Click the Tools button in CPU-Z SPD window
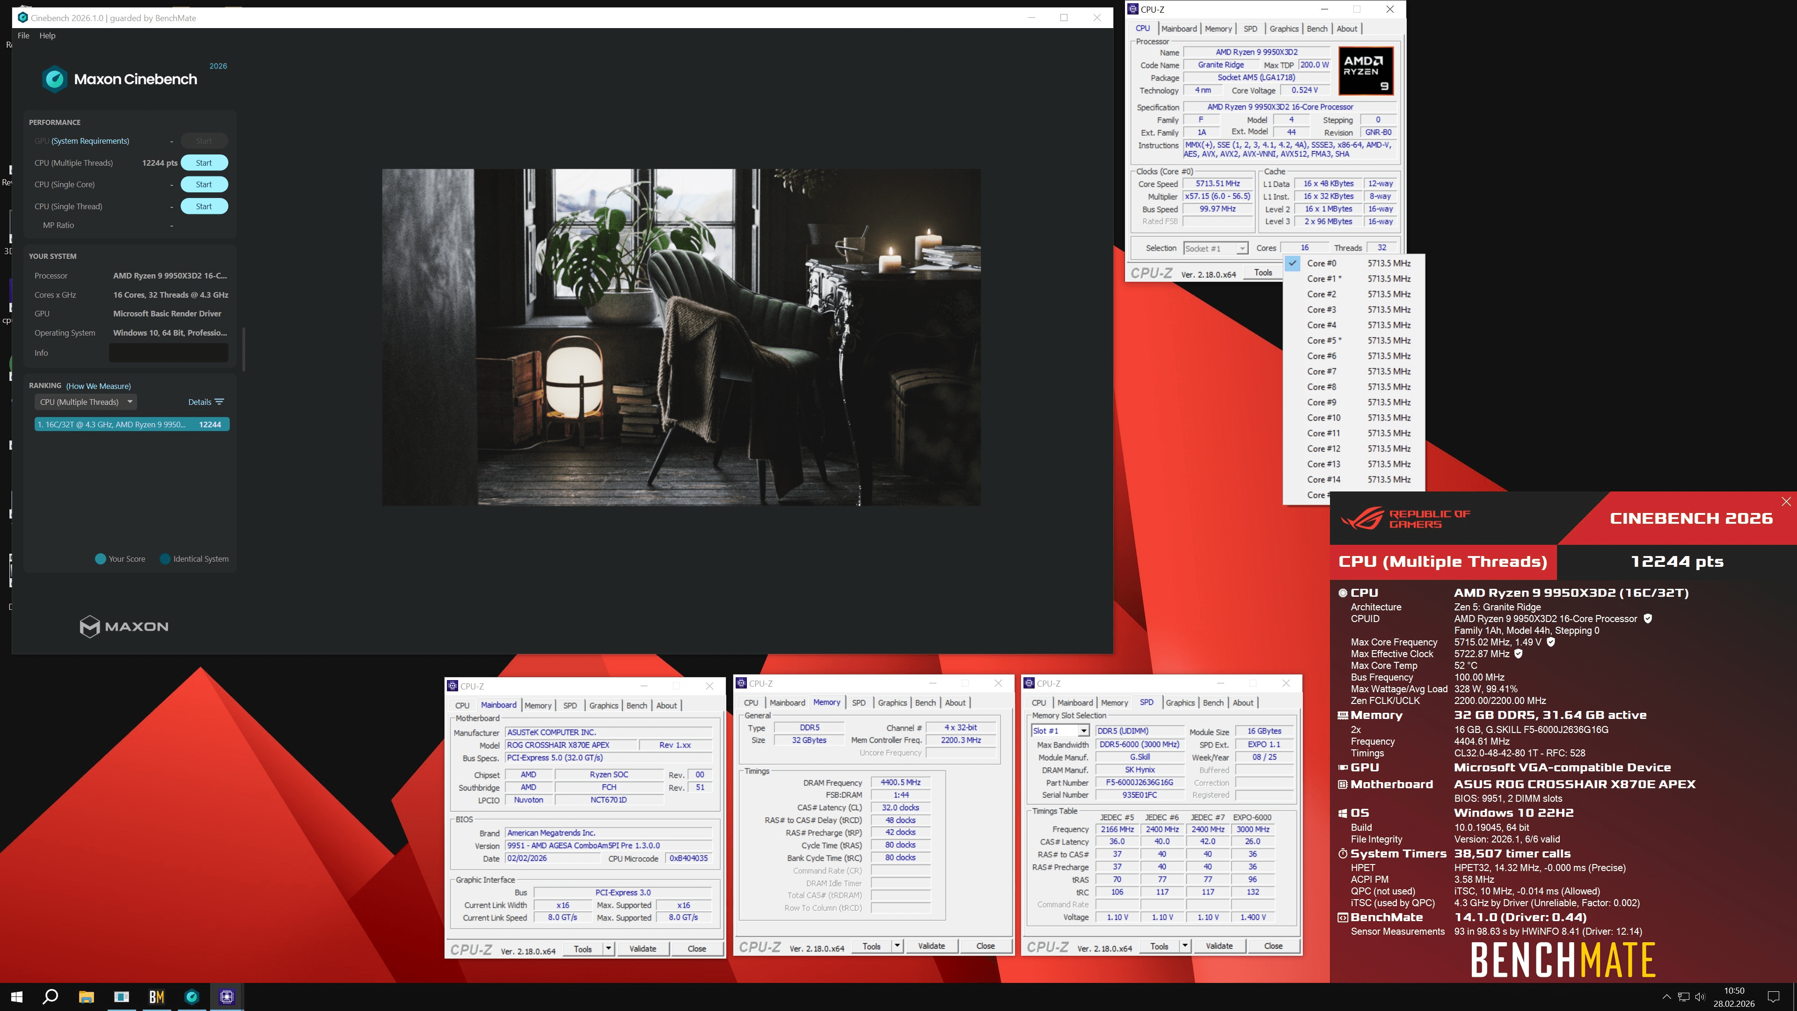1797x1011 pixels. [1160, 945]
